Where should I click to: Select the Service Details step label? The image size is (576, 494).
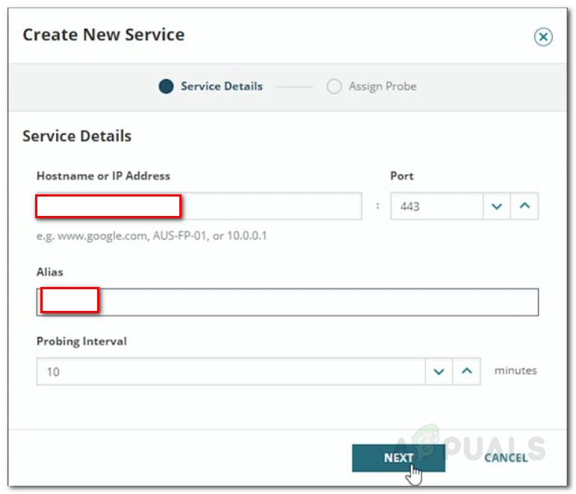[x=221, y=87]
